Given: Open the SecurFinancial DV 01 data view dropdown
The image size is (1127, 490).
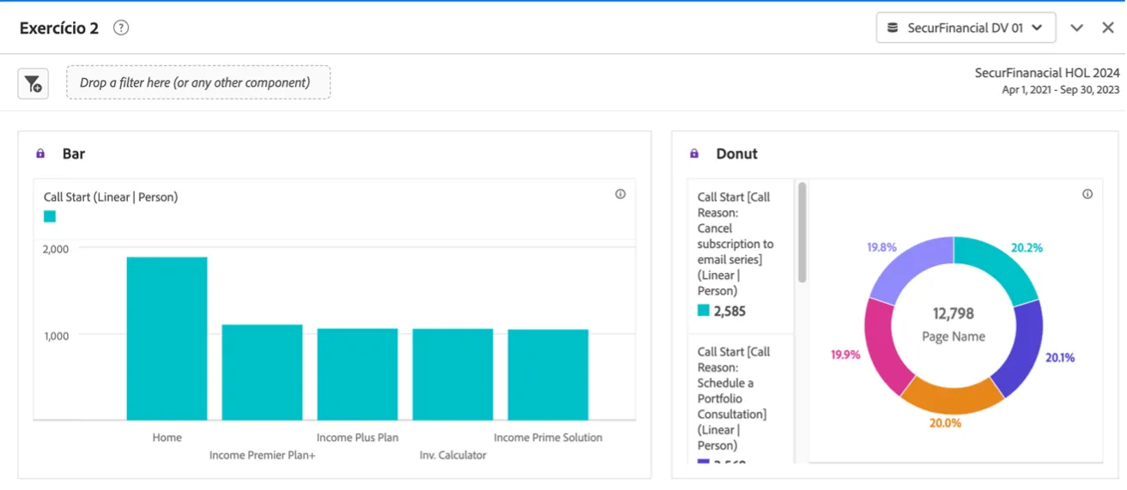Looking at the screenshot, I should click(966, 27).
